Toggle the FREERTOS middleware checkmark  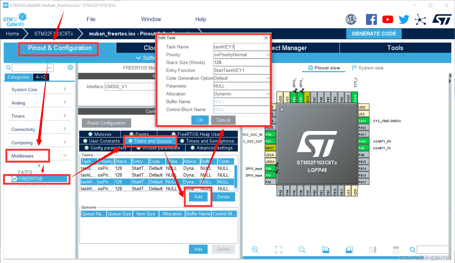(x=15, y=179)
